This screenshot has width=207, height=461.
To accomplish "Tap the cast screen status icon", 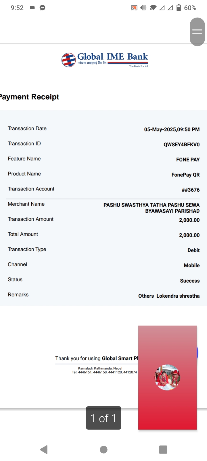I will [x=134, y=8].
